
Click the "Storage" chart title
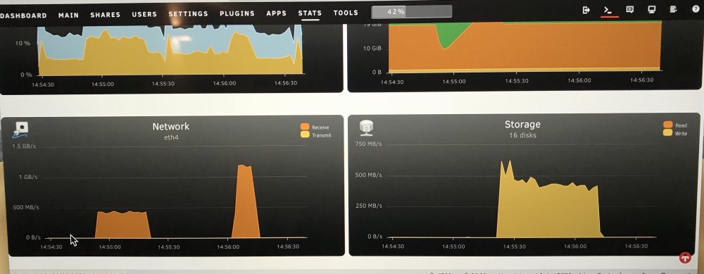tap(522, 125)
